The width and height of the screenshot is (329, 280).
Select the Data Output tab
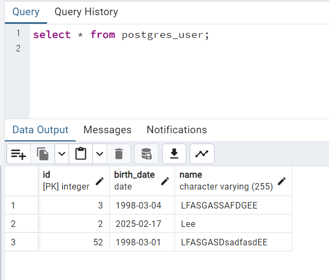41,130
